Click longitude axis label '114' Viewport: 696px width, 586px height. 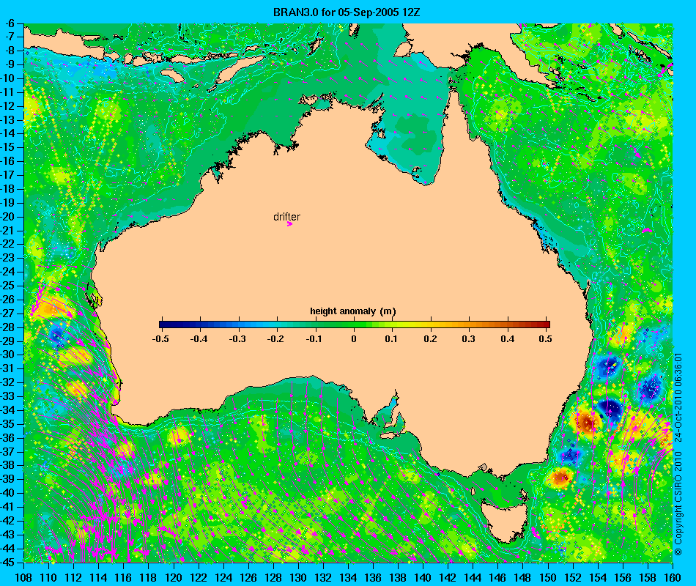[x=99, y=577]
